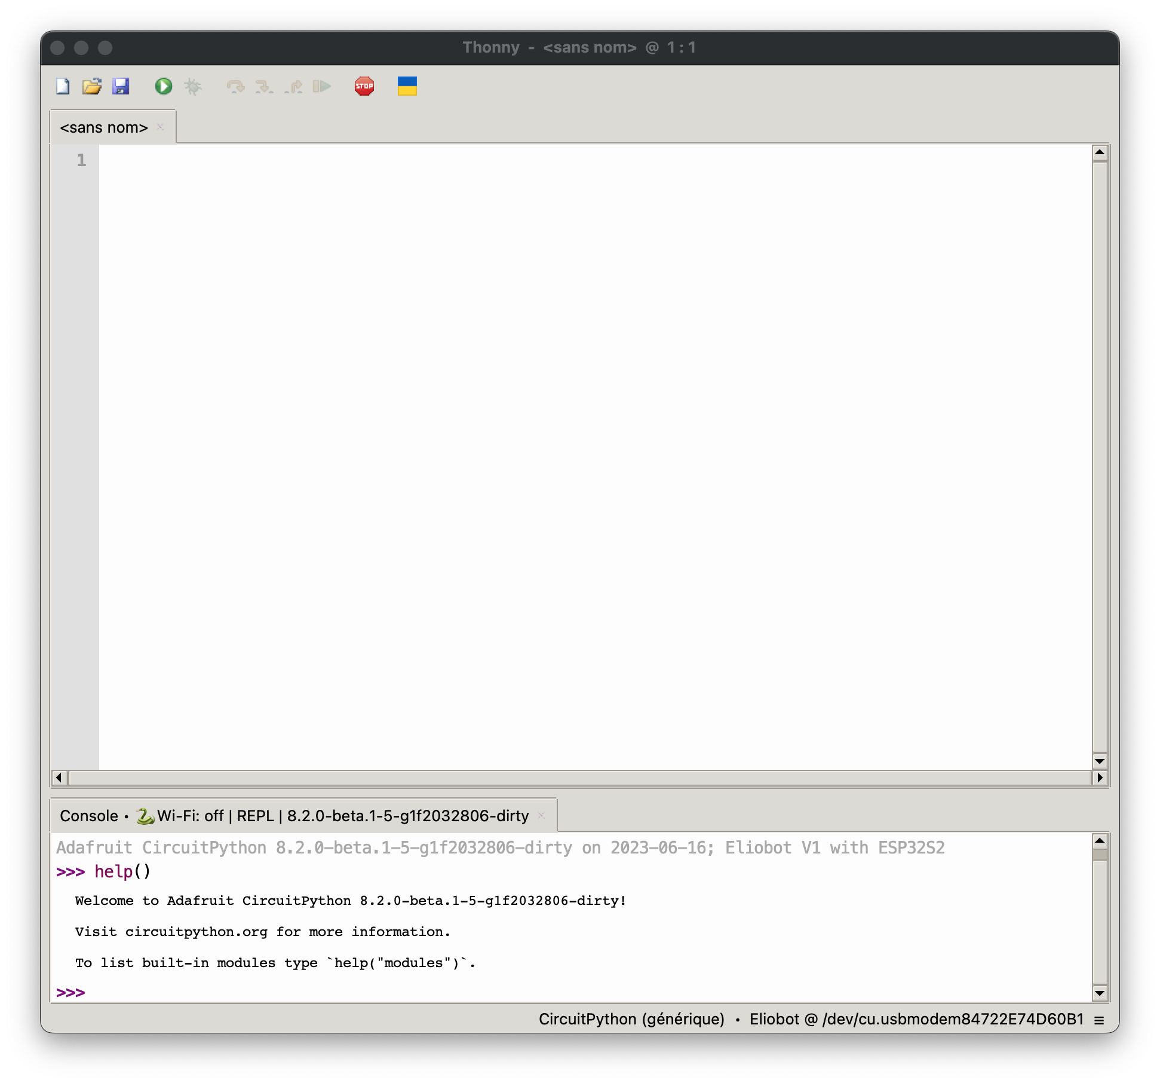
Task: Run the current script
Action: 162,87
